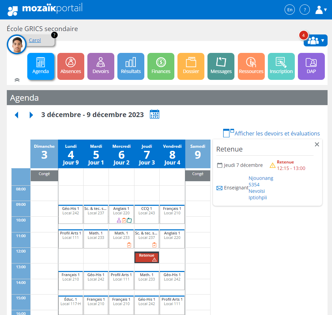Open the Finances tile
The height and width of the screenshot is (315, 332).
161,66
